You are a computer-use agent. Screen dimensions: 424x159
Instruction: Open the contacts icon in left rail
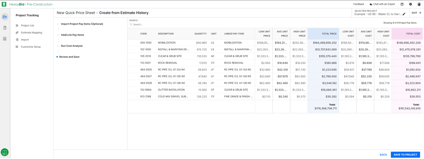point(5,39)
